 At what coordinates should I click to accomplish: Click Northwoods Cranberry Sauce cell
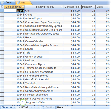pos(44,34)
